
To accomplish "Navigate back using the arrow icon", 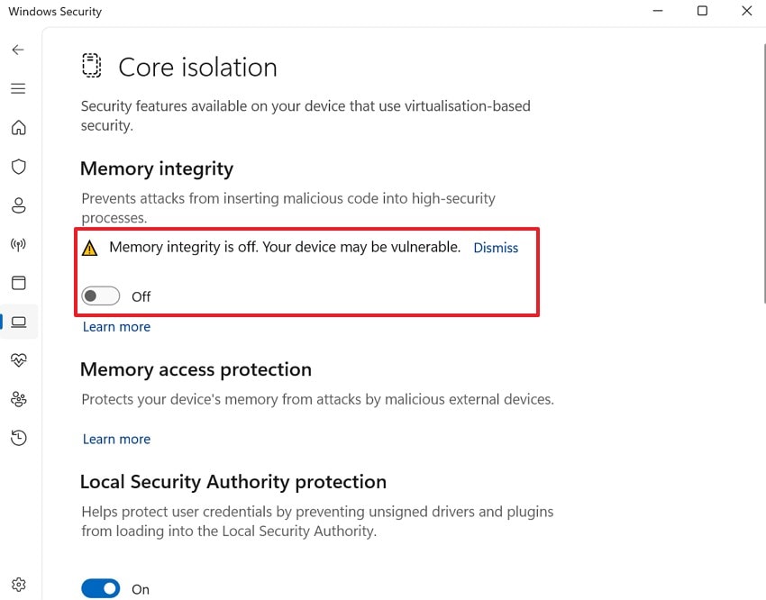I will pyautogui.click(x=18, y=50).
